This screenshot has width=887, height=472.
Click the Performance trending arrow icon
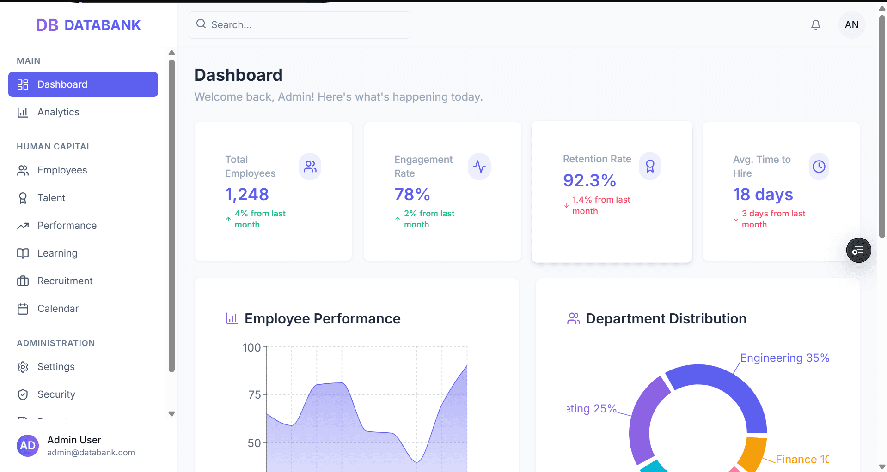click(x=23, y=226)
